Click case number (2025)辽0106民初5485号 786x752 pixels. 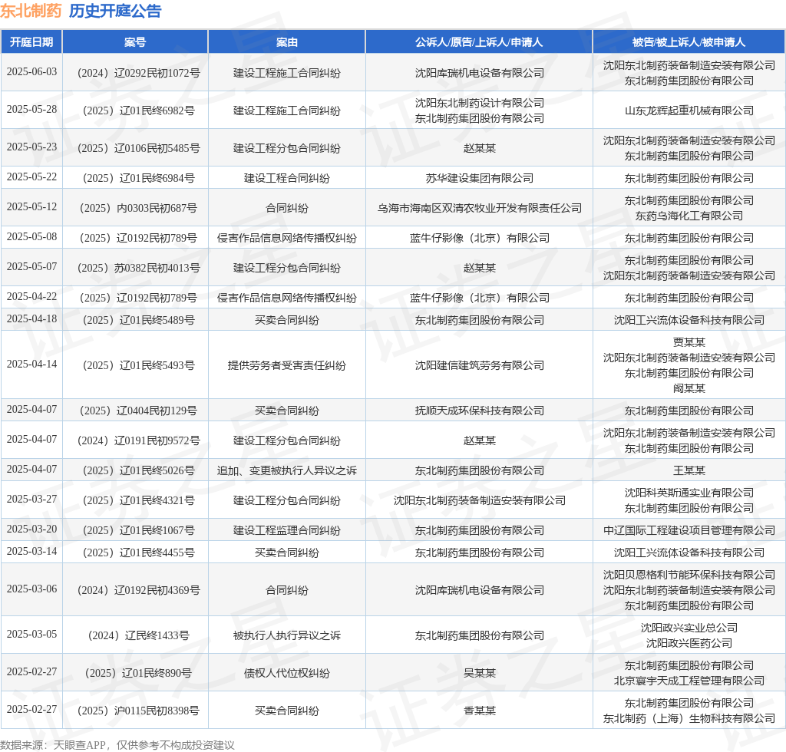pyautogui.click(x=138, y=148)
